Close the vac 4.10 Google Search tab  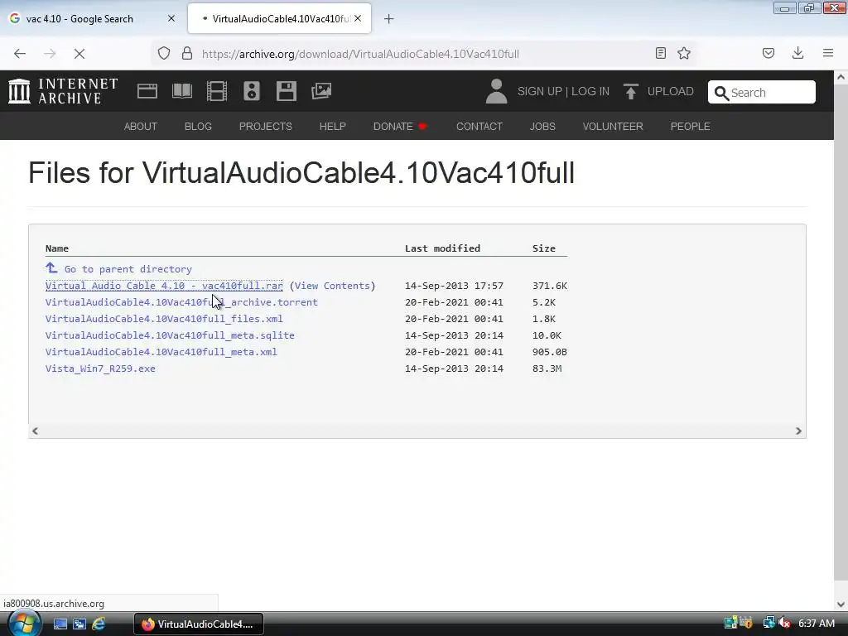171,18
